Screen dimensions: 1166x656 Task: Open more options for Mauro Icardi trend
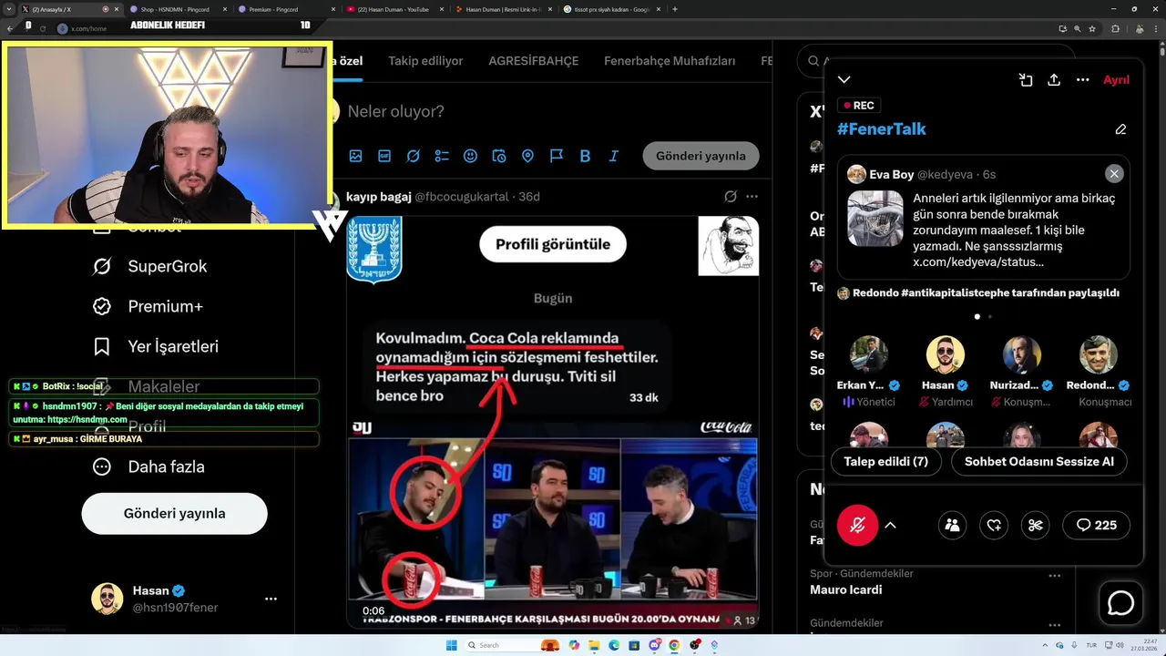(1055, 576)
